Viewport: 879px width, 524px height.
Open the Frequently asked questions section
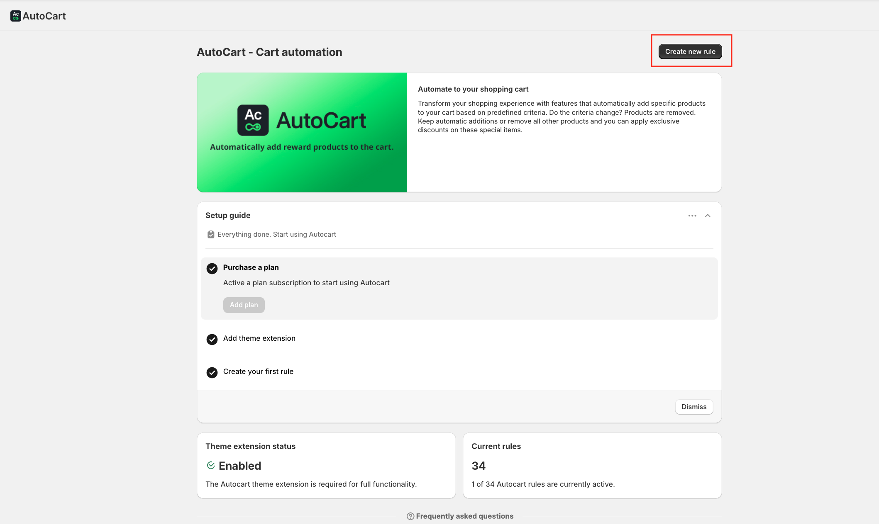tap(464, 516)
